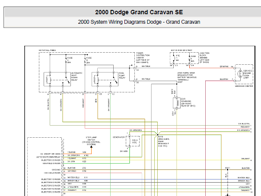261x196 pixels.
Task: Click the "INJECTOR 2 DRIVER" pin label
Action: (x=51, y=192)
